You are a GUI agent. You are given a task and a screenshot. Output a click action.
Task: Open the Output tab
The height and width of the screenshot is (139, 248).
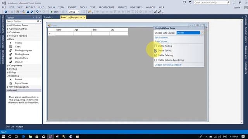tap(20, 127)
